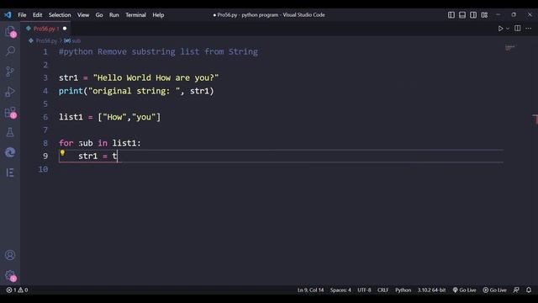The height and width of the screenshot is (303, 538).
Task: Open Run and Debug view
Action: click(x=10, y=92)
